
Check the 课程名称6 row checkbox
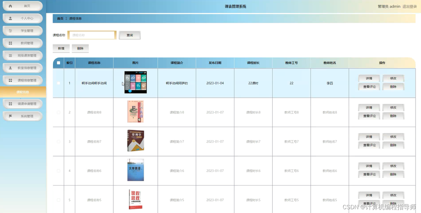[x=58, y=171]
